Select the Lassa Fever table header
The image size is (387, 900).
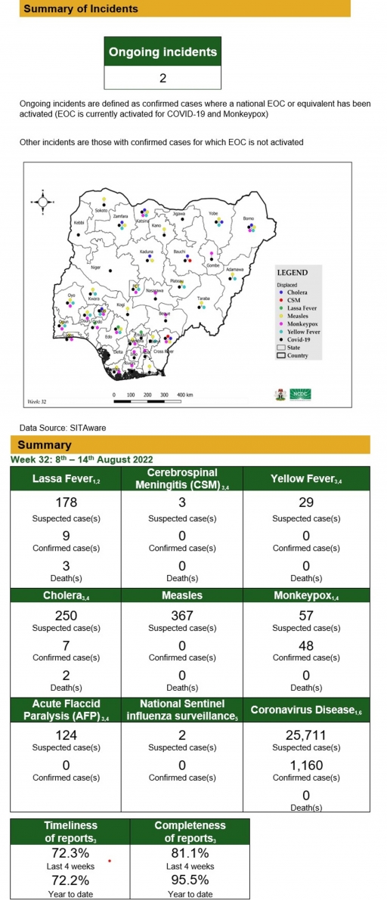[66, 480]
